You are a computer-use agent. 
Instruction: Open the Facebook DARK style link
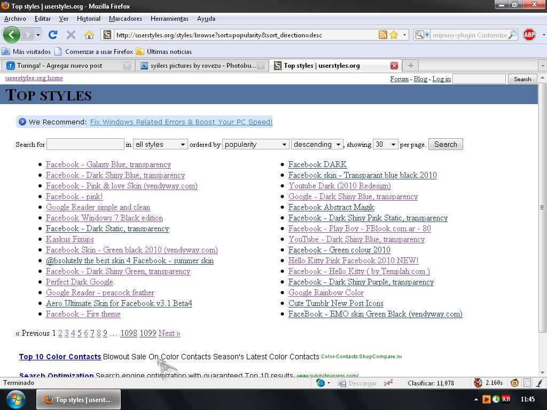pyautogui.click(x=317, y=164)
